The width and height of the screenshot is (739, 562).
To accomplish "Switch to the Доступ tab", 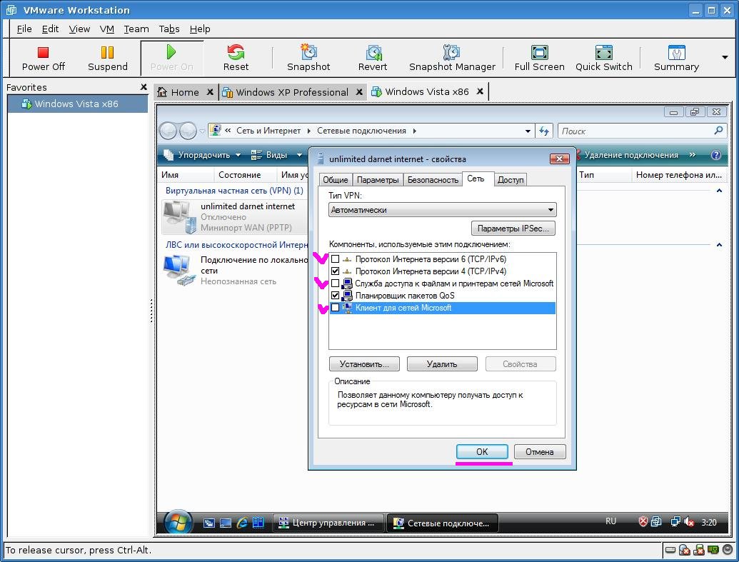I will click(511, 180).
